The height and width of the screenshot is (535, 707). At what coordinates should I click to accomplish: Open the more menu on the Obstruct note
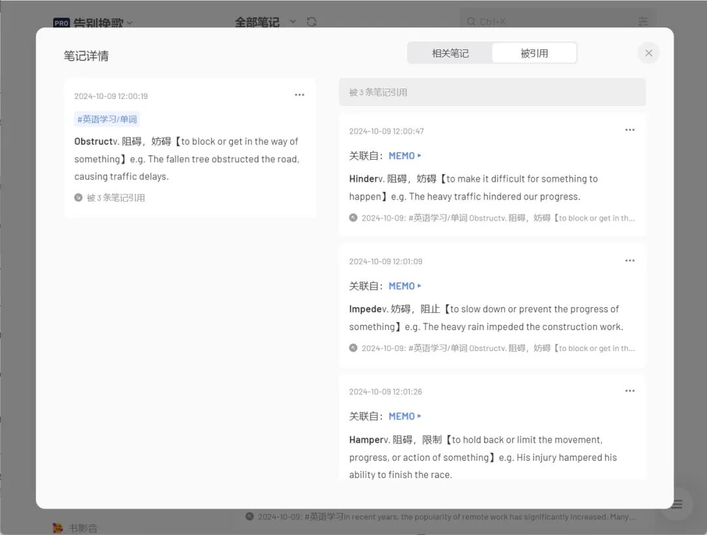(299, 95)
